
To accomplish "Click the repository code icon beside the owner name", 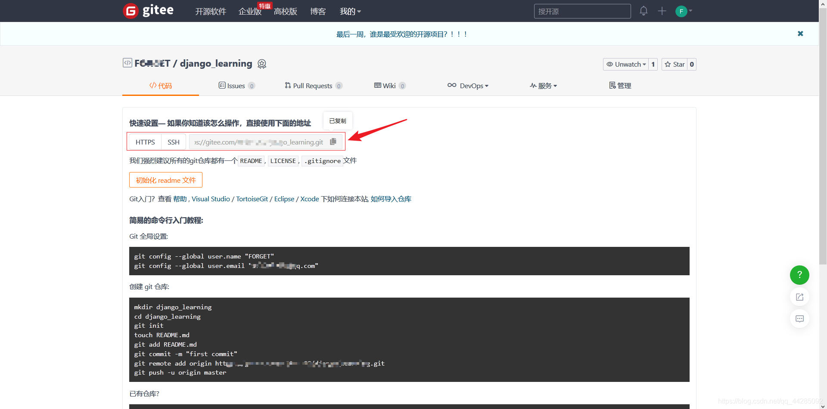I will (x=127, y=63).
